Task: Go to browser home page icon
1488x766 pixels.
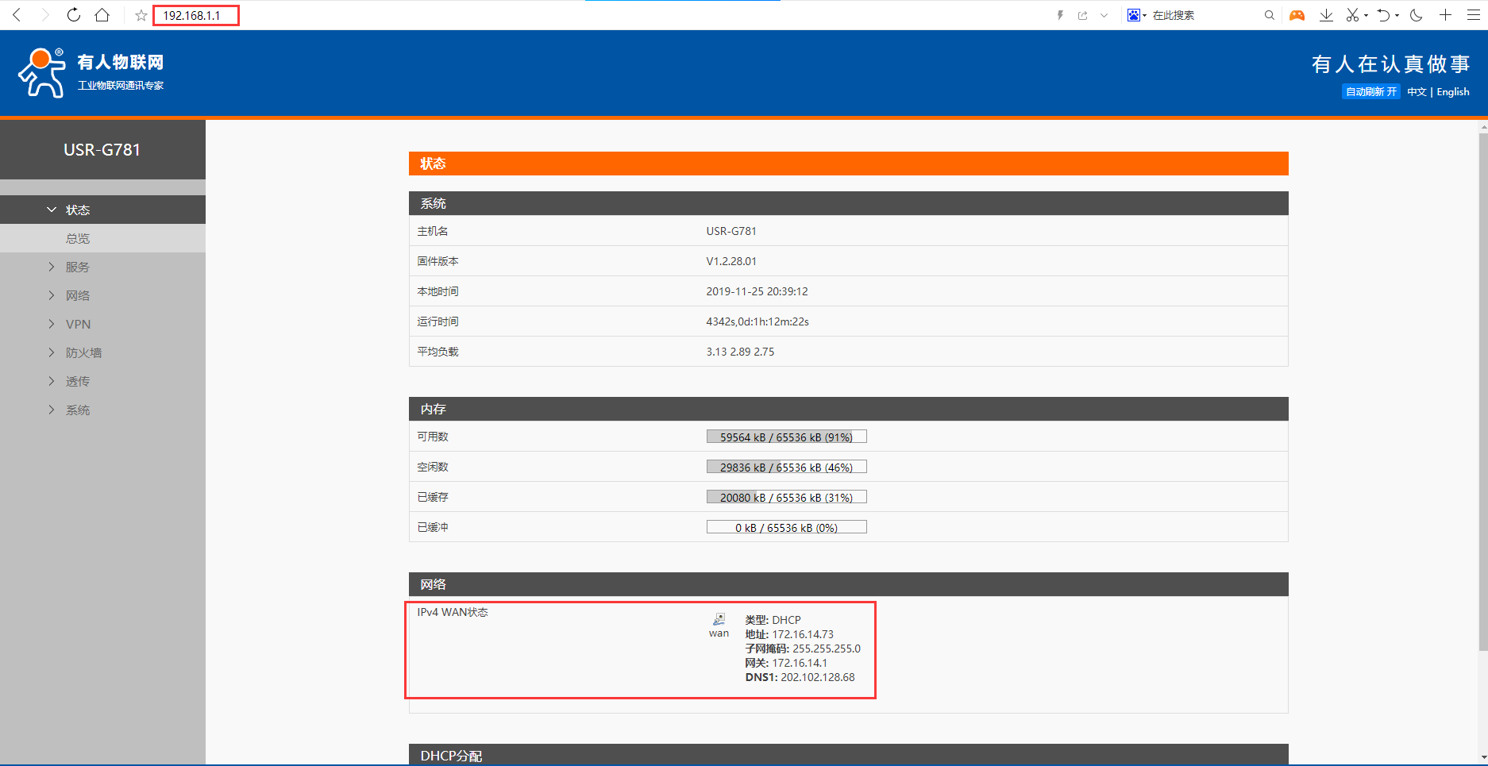Action: pyautogui.click(x=102, y=15)
